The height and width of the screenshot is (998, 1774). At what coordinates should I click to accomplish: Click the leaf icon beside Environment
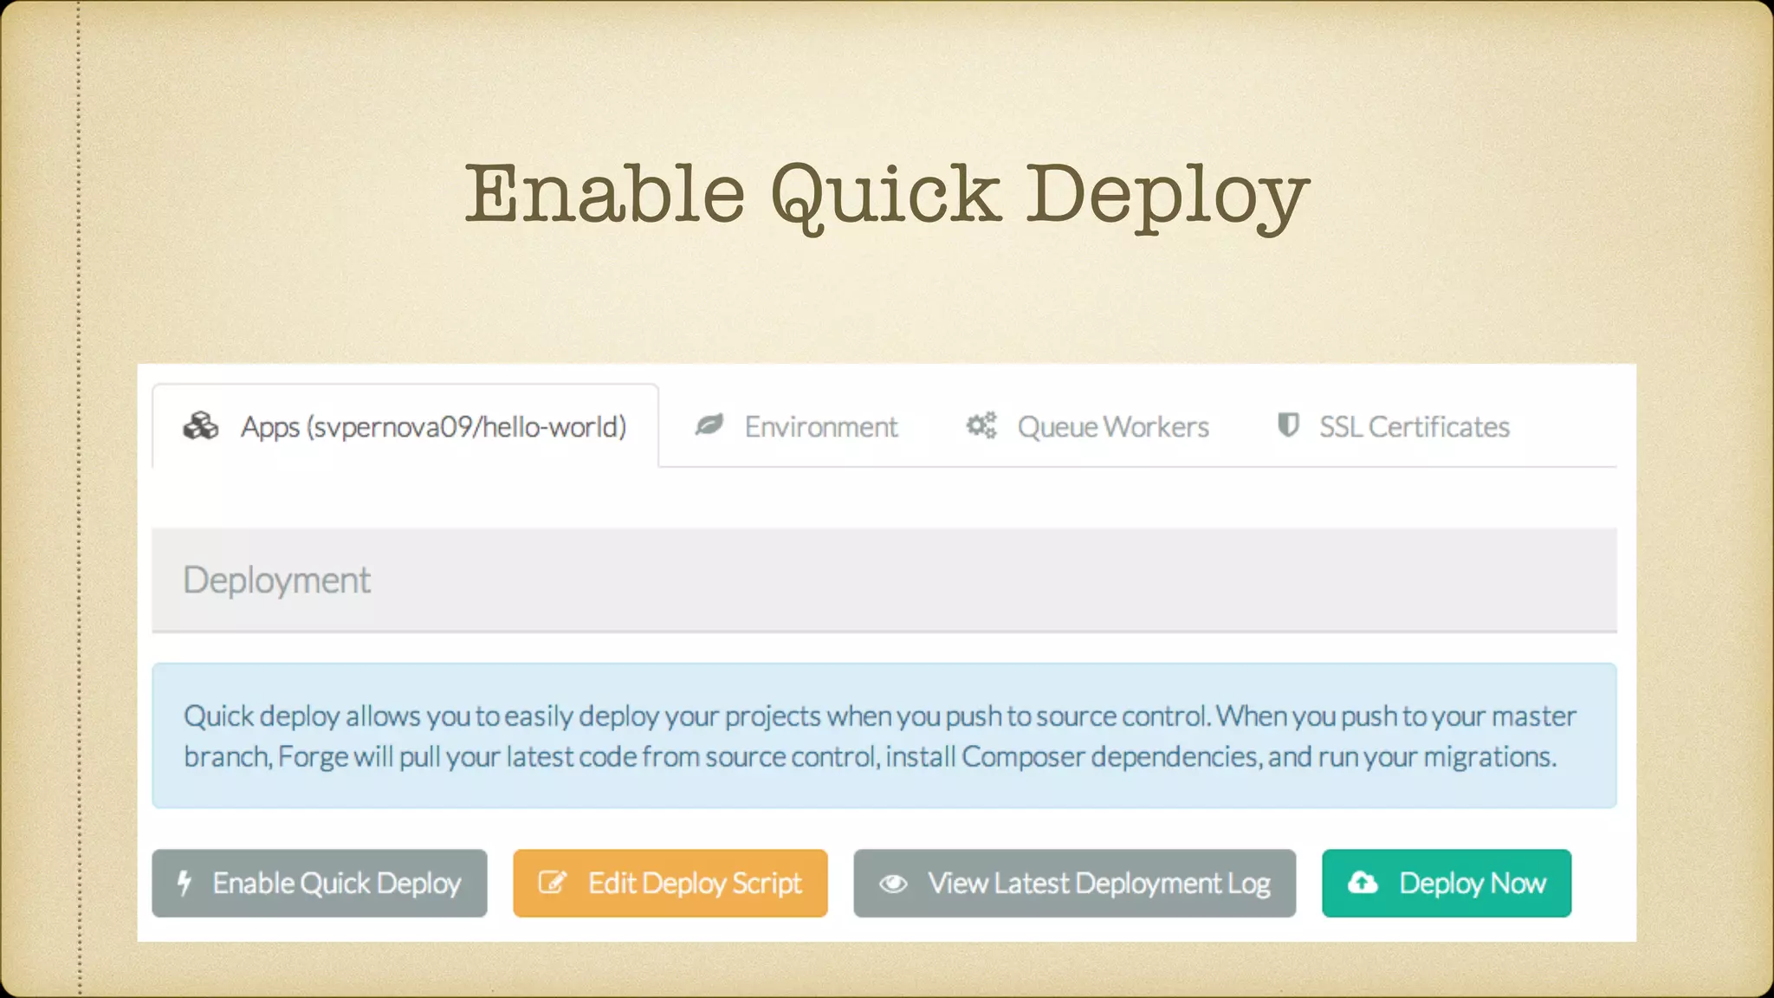pos(709,425)
